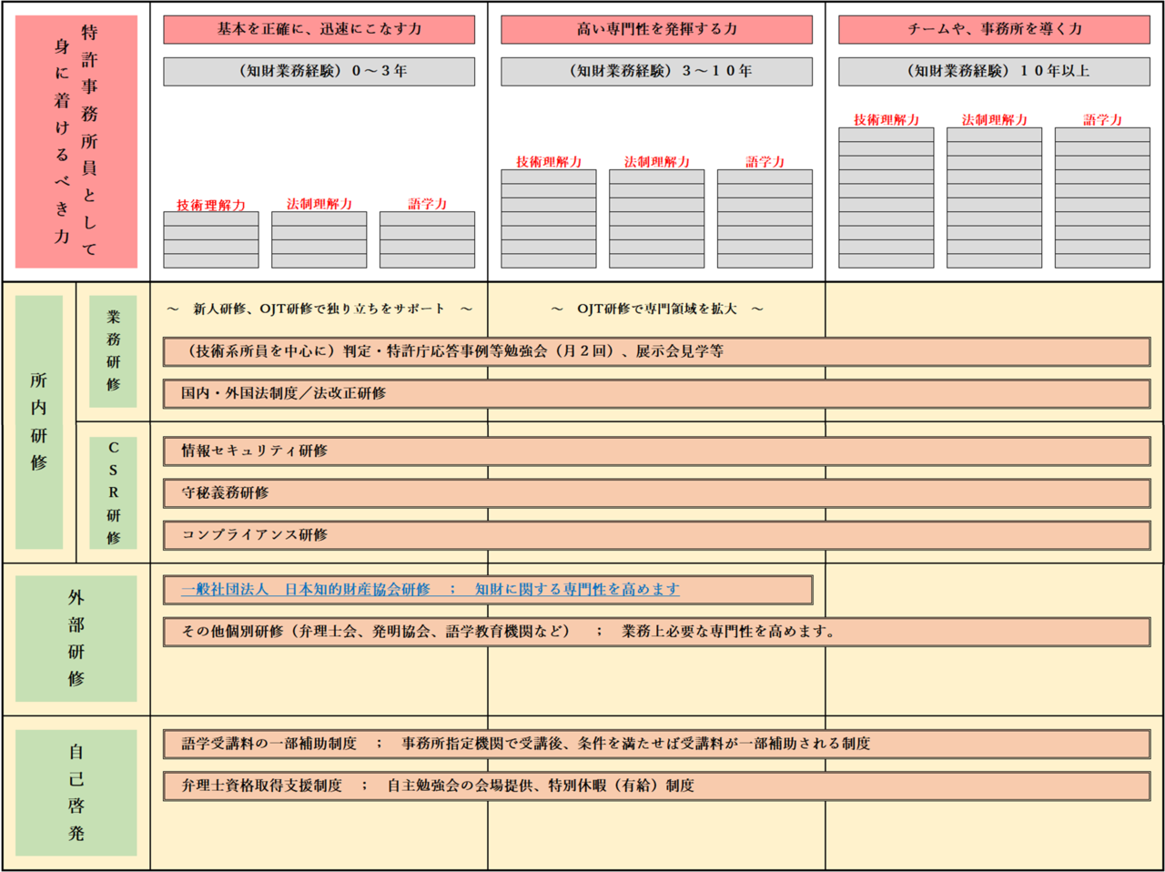
Task: Click the 知財業務経験 3〜10年 box
Action: [656, 71]
